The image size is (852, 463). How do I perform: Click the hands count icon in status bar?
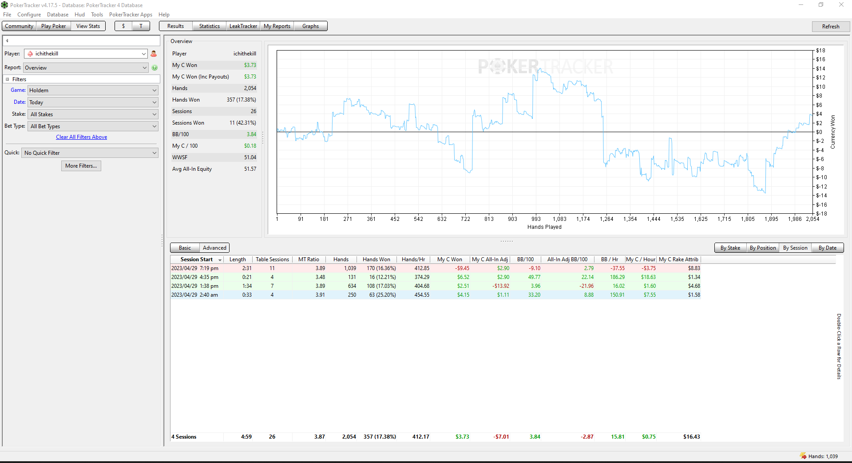pyautogui.click(x=803, y=456)
